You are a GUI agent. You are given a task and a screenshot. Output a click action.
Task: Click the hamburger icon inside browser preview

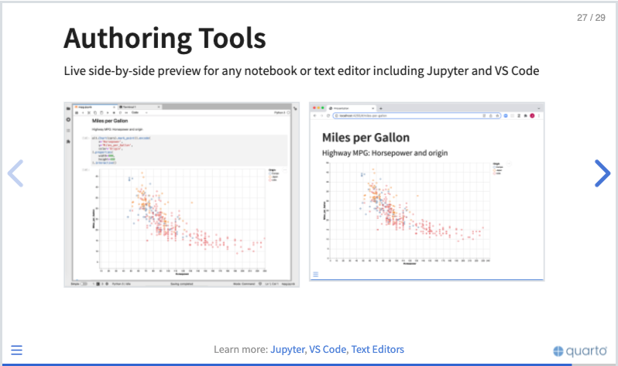point(315,274)
